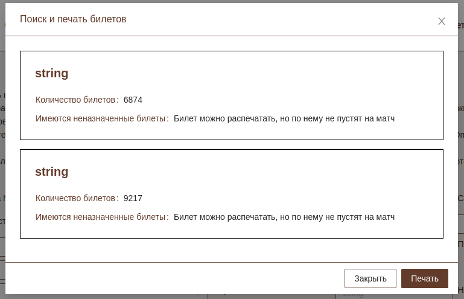Screen dimensions: 464x299
Task: Click the ticket count value 6874
Action: [133, 100]
